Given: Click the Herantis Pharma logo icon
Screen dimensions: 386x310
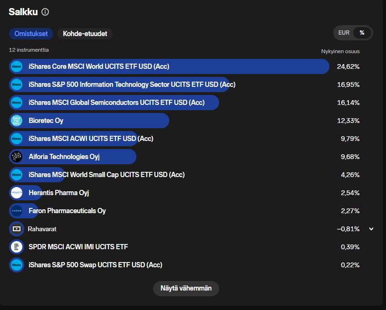Looking at the screenshot, I should pyautogui.click(x=17, y=193).
